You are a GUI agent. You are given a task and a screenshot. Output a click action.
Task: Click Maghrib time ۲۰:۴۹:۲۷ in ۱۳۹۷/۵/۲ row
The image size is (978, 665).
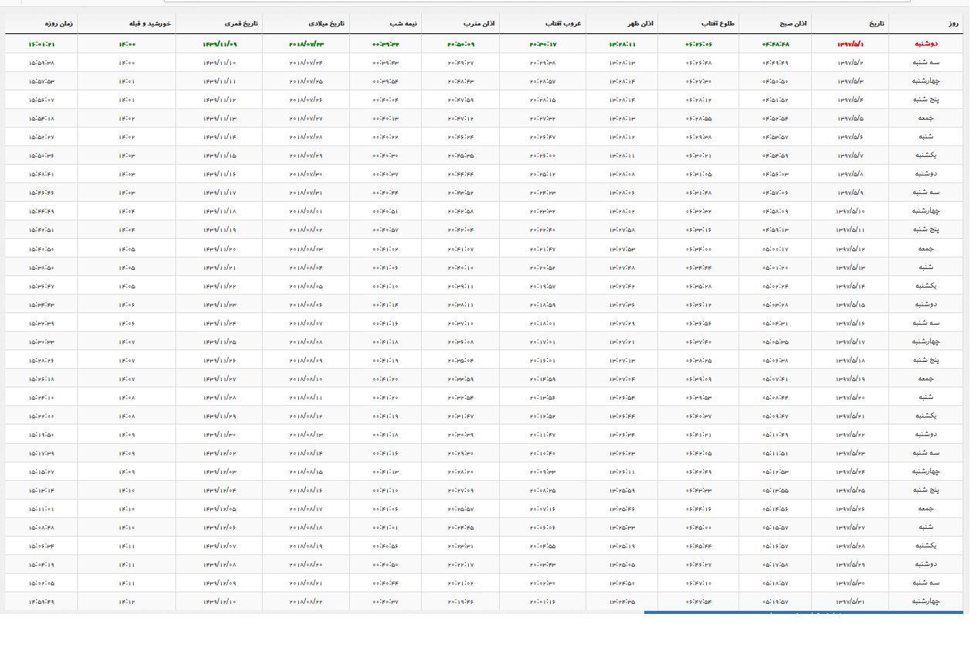460,63
